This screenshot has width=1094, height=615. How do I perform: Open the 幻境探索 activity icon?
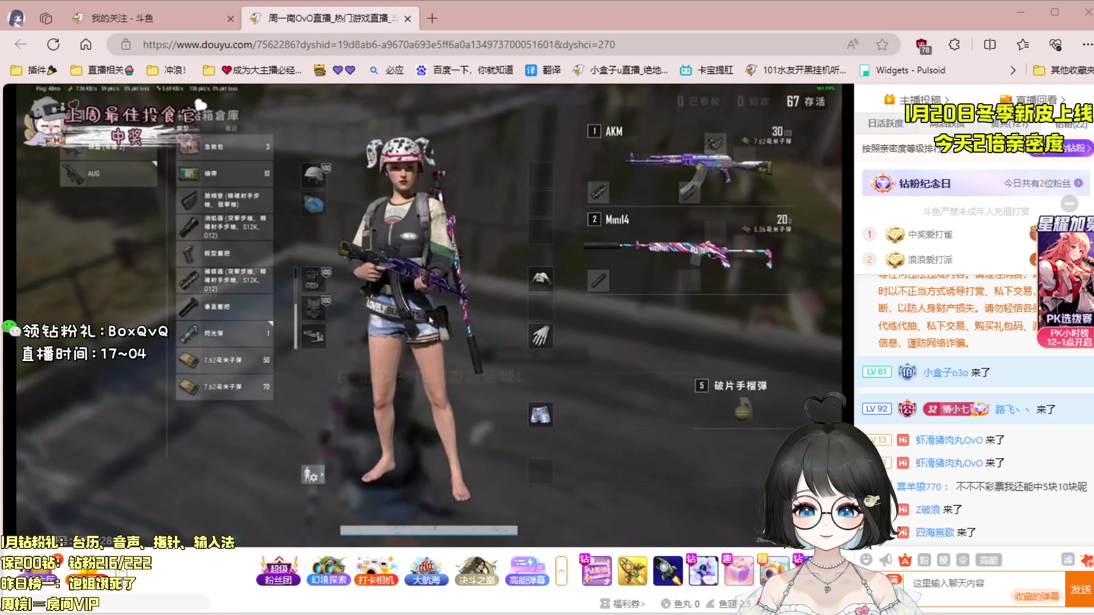(x=328, y=569)
